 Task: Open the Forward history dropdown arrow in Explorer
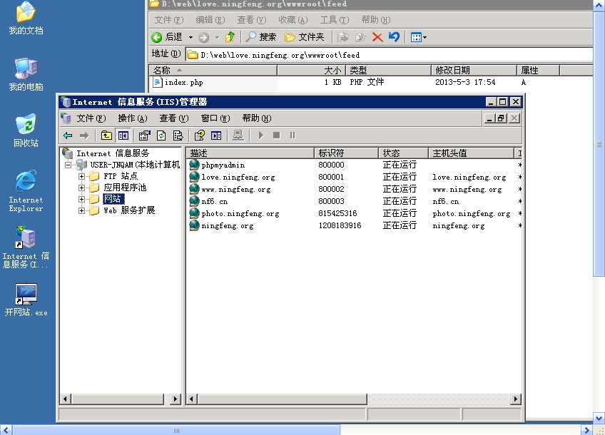click(217, 37)
